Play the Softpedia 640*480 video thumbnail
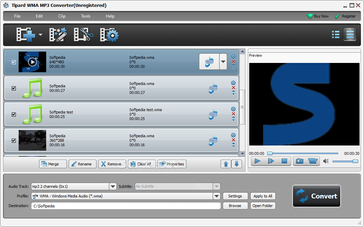364x227 pixels. pos(32,62)
